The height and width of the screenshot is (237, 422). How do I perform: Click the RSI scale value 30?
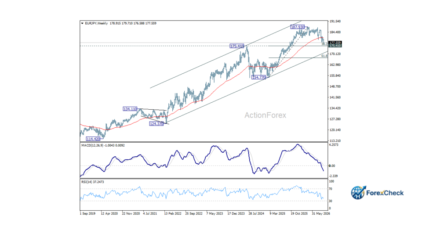(x=331, y=201)
